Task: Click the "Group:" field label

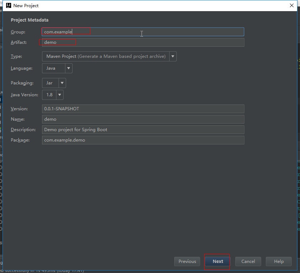Action: (x=18, y=32)
